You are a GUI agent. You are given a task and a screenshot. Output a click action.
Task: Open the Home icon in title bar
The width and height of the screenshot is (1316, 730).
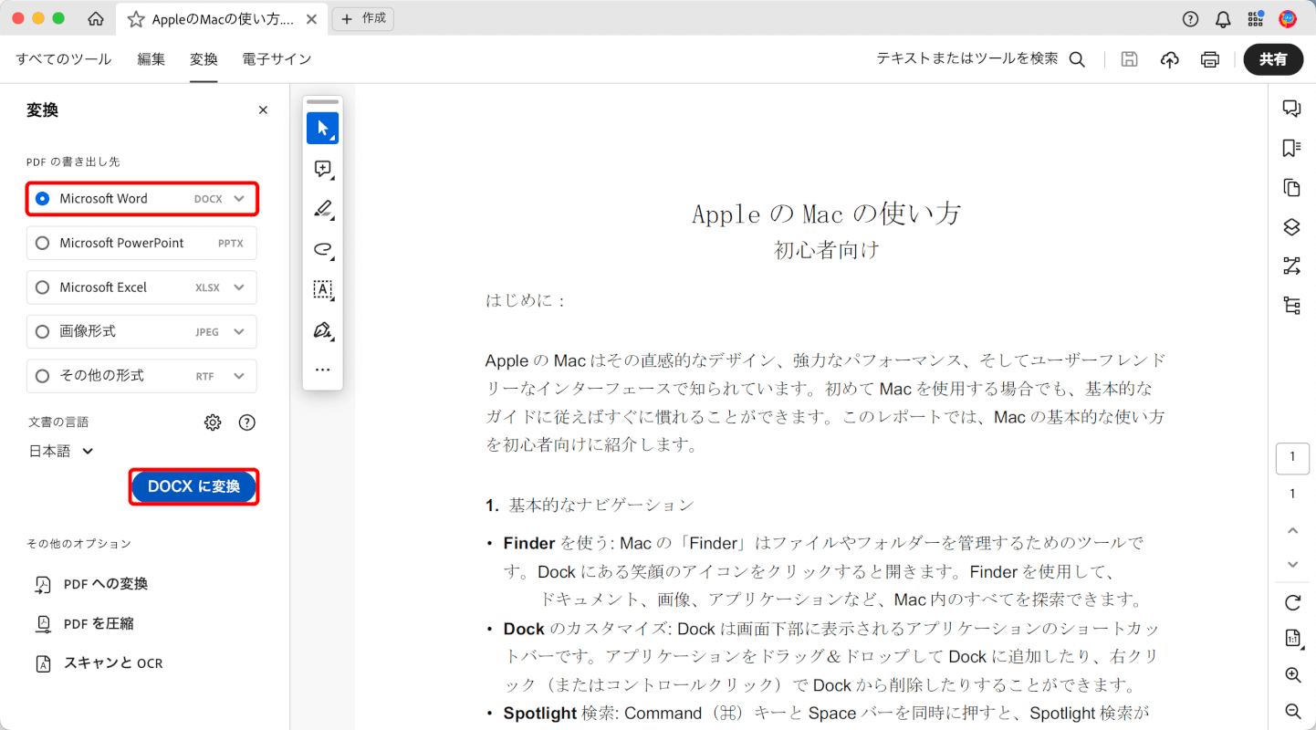point(95,18)
